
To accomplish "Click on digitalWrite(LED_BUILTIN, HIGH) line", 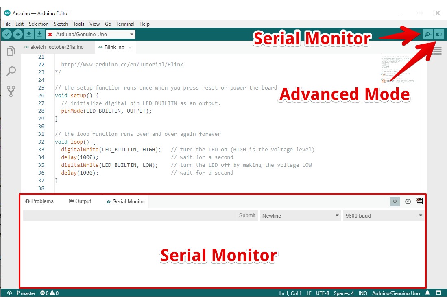I will [x=111, y=150].
